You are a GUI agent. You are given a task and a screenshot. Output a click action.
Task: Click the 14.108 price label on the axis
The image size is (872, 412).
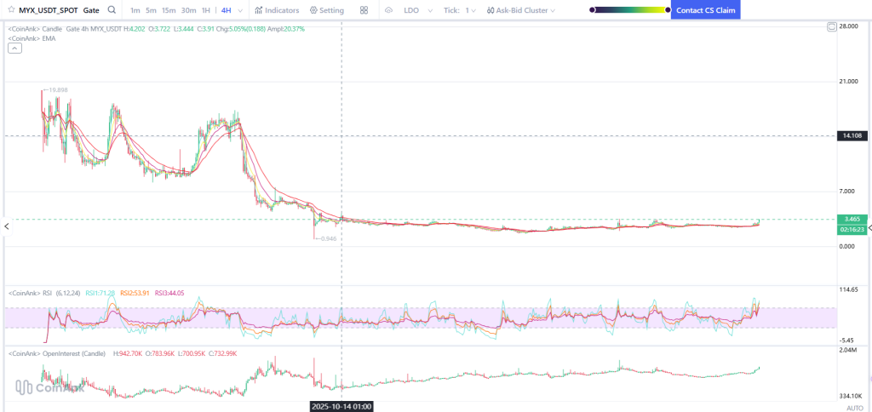coord(852,135)
